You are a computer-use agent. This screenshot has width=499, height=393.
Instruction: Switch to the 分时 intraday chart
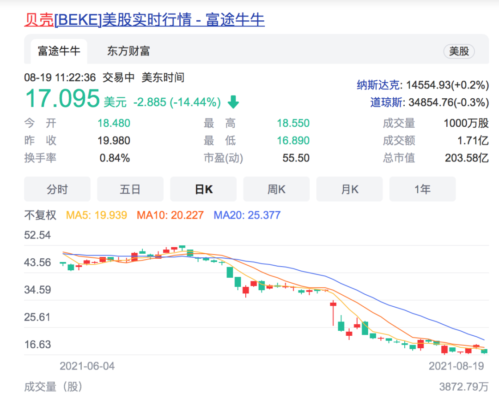click(57, 189)
